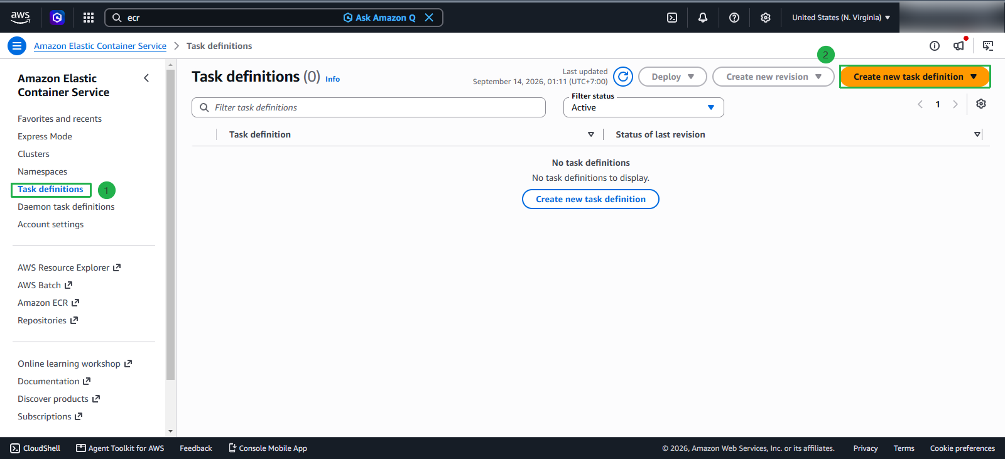1005x459 pixels.
Task: Open Account settings in sidebar
Action: (50, 224)
